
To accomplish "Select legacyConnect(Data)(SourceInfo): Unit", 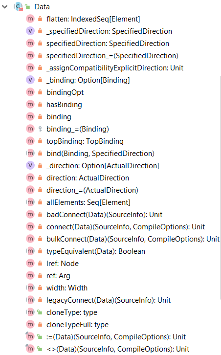I will 109,300.
